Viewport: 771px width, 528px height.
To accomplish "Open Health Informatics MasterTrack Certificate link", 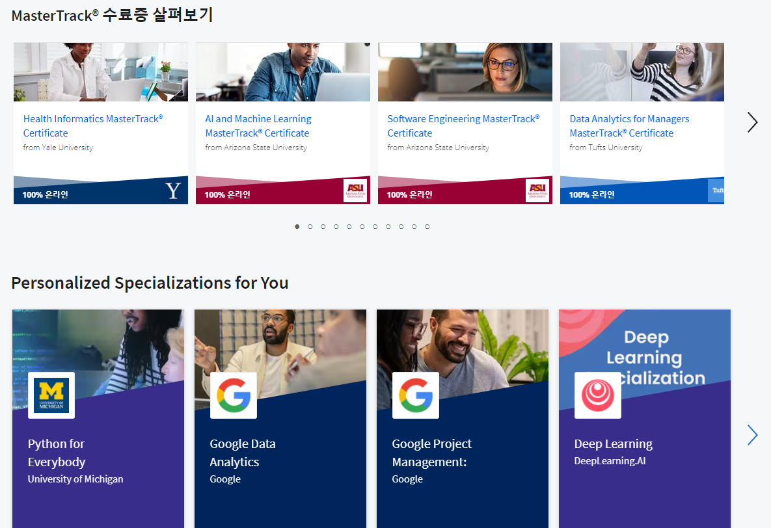I will click(93, 126).
